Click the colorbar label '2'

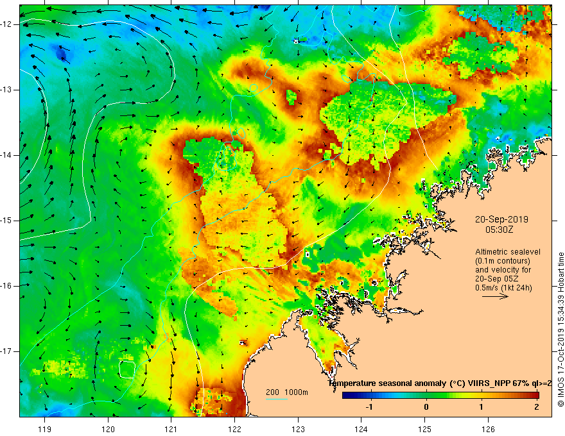point(537,407)
